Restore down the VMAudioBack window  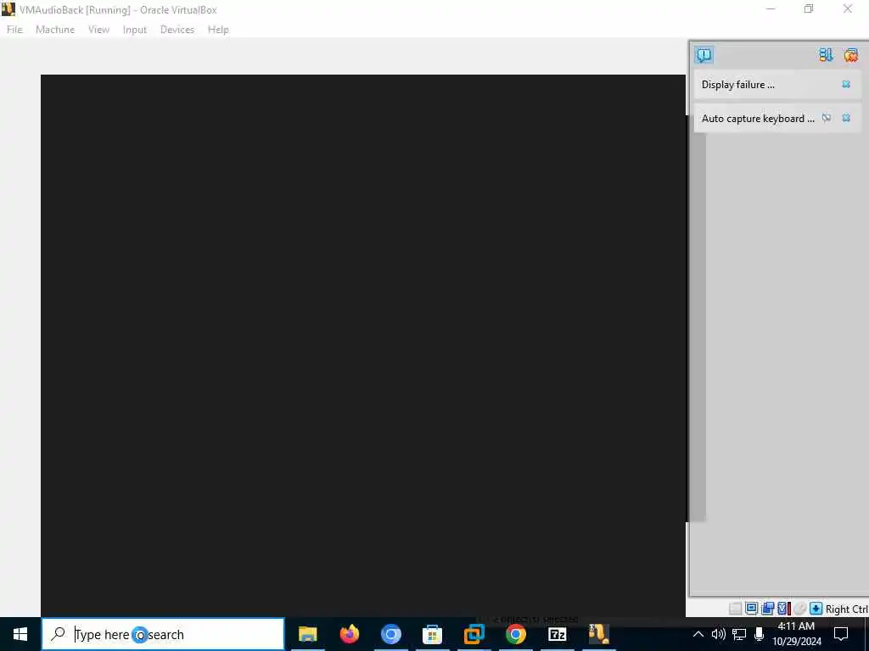[x=809, y=8]
